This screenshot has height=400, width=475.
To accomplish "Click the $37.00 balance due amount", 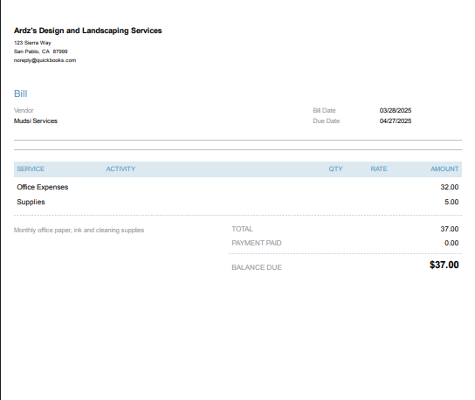I will (444, 266).
